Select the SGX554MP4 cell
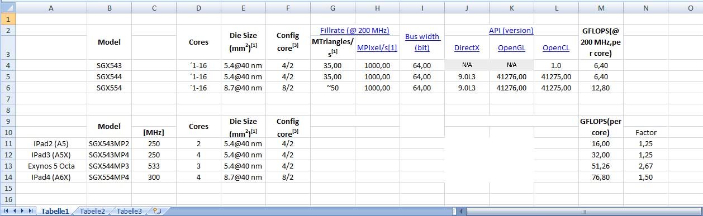The height and width of the screenshot is (216, 703). coord(109,177)
